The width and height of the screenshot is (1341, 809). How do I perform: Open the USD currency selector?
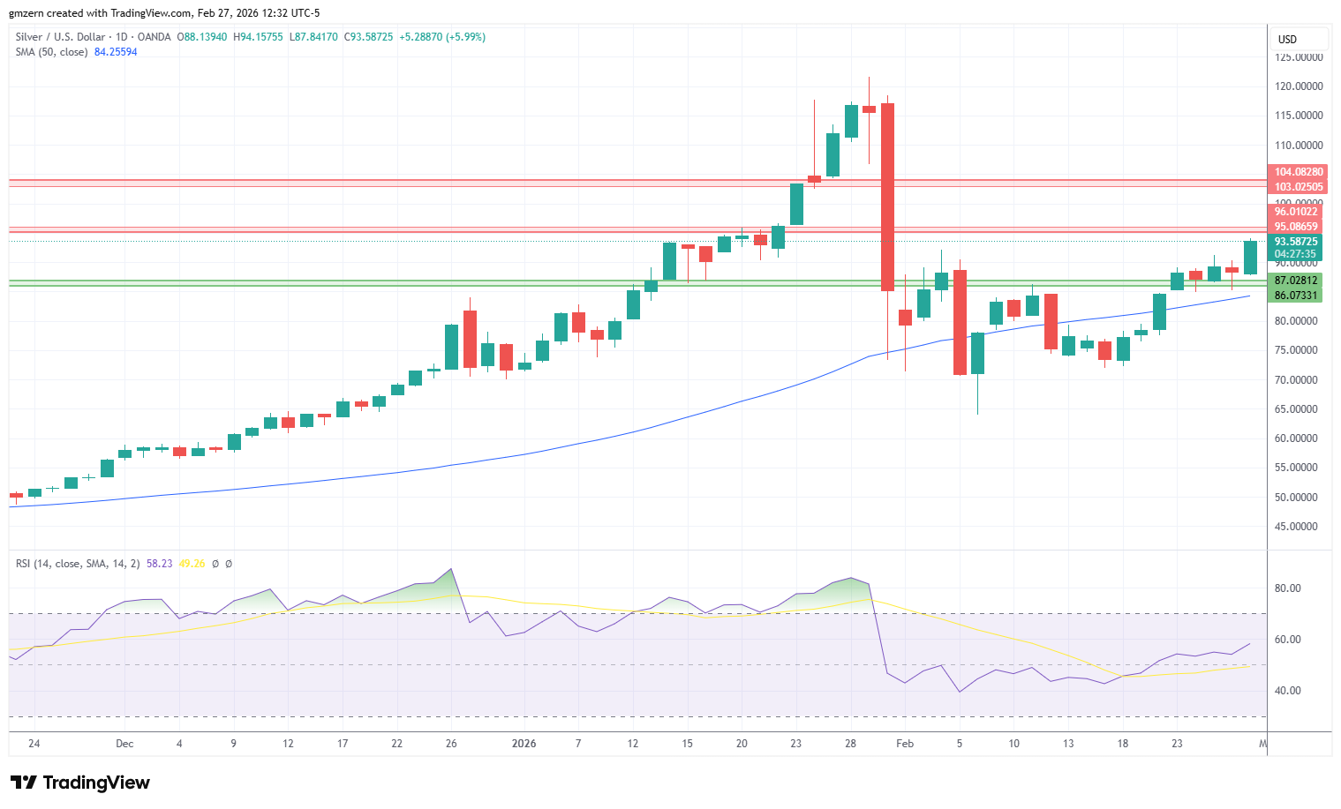click(1299, 39)
